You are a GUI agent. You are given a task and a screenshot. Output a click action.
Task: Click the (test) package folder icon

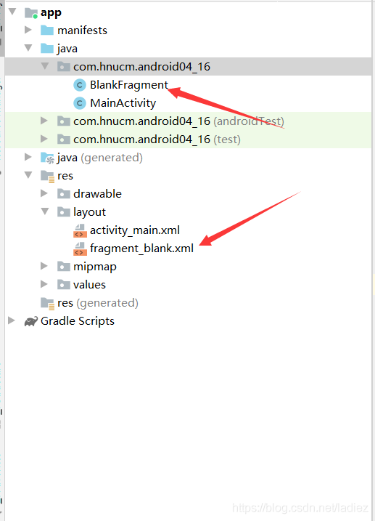[x=63, y=139]
